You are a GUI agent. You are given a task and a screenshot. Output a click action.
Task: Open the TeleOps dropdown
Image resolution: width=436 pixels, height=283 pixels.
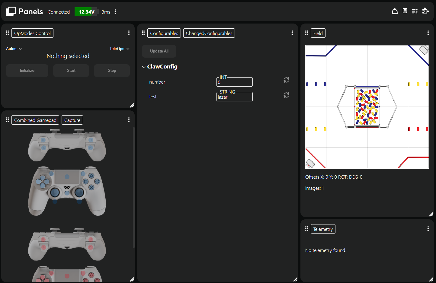coord(120,49)
